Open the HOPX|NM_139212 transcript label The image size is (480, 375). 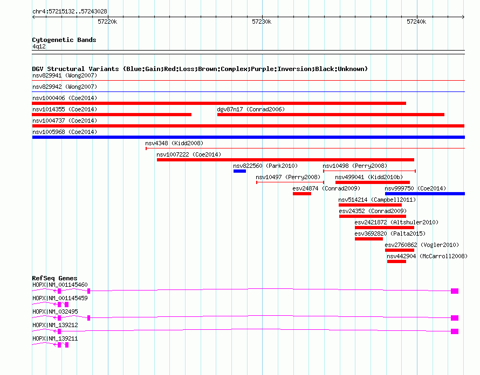click(55, 325)
